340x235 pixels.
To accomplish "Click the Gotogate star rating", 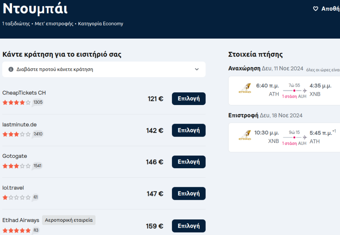I will tap(17, 166).
